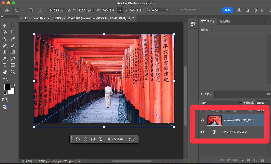
Task: Create a new layer group
Action: tap(249, 160)
